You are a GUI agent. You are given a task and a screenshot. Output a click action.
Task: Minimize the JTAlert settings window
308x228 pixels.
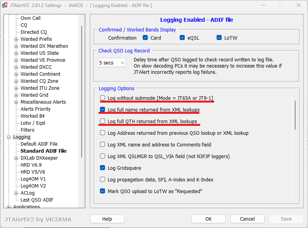[263, 5]
